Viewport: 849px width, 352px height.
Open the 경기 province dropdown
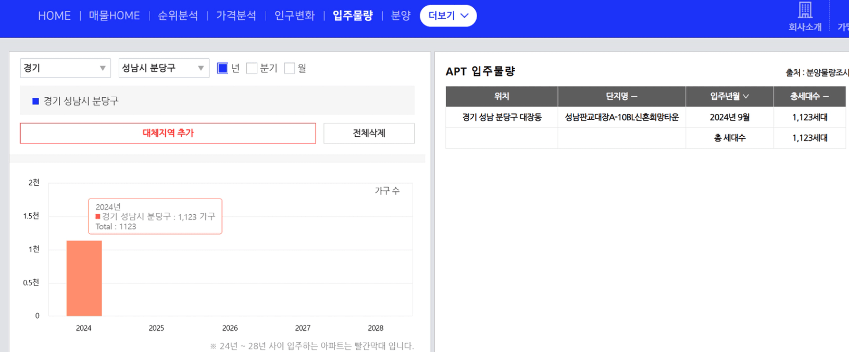tap(65, 68)
